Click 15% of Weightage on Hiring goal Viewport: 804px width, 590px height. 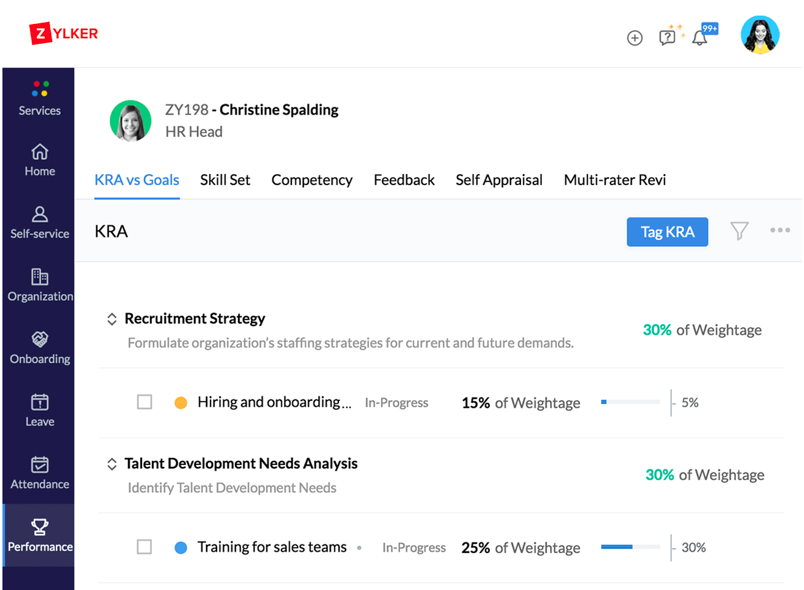click(521, 403)
